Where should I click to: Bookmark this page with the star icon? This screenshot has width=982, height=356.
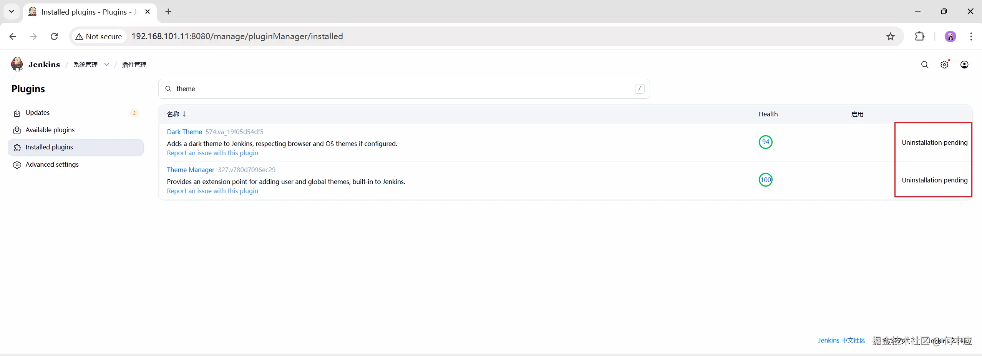[891, 36]
